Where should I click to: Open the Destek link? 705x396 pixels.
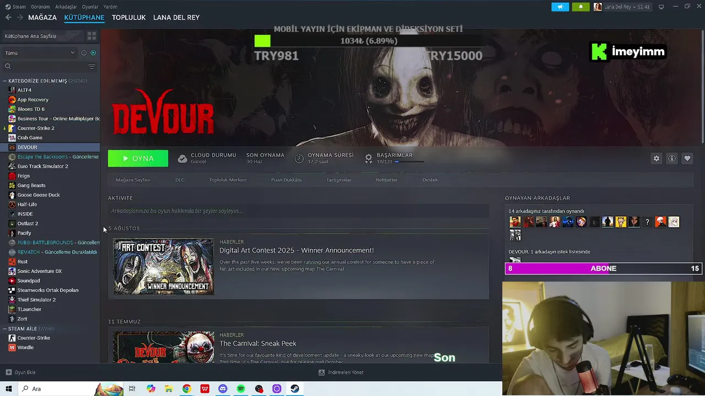pyautogui.click(x=430, y=180)
